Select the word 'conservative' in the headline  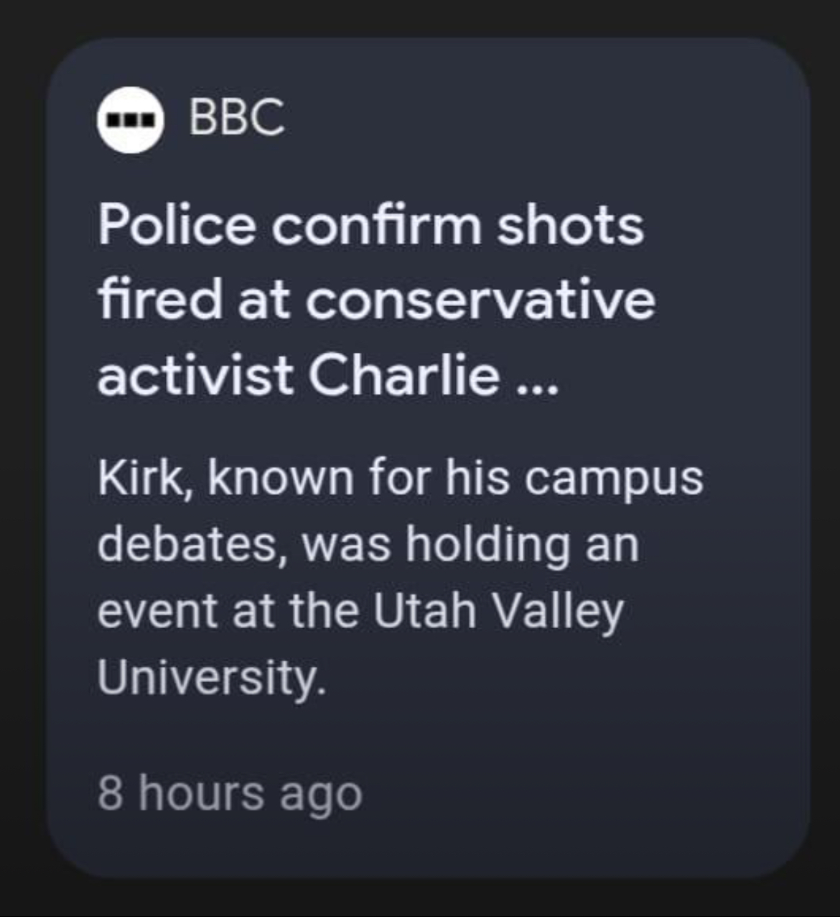tap(480, 300)
